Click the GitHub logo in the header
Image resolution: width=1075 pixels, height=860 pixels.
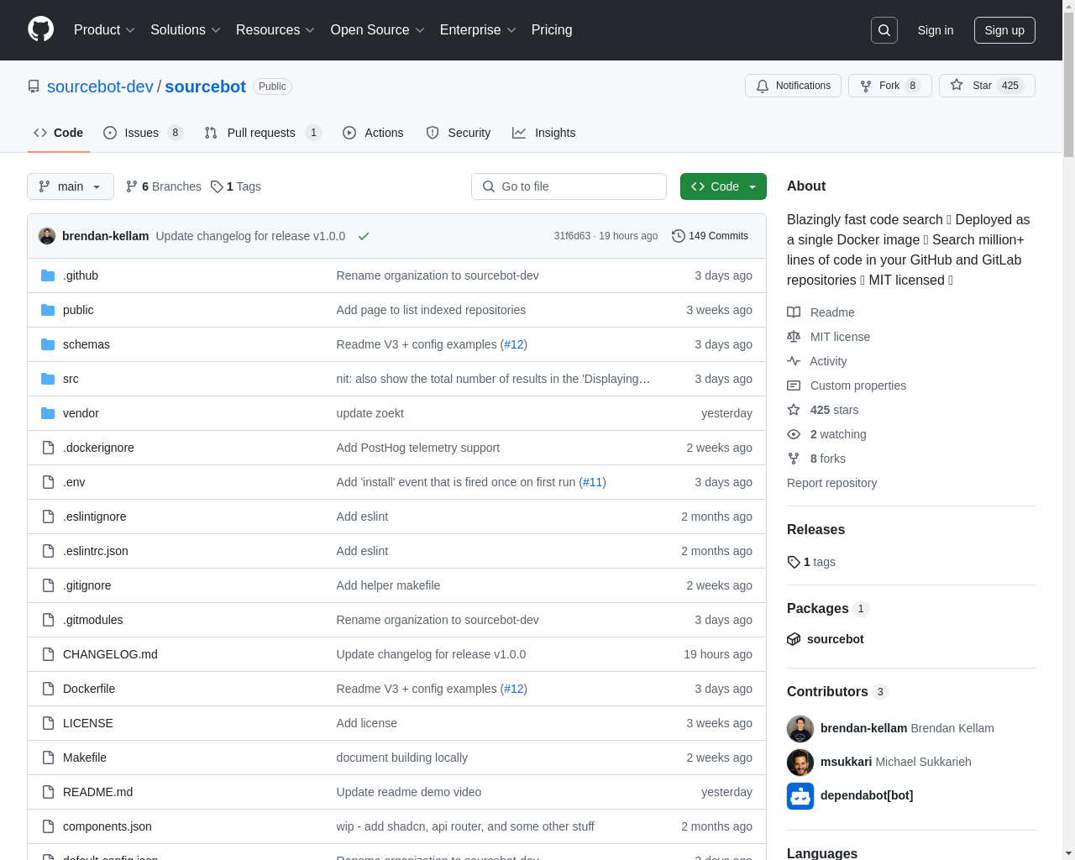(x=40, y=29)
